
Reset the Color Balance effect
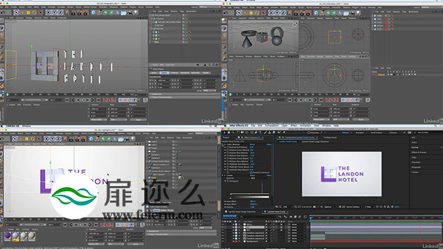252,145
